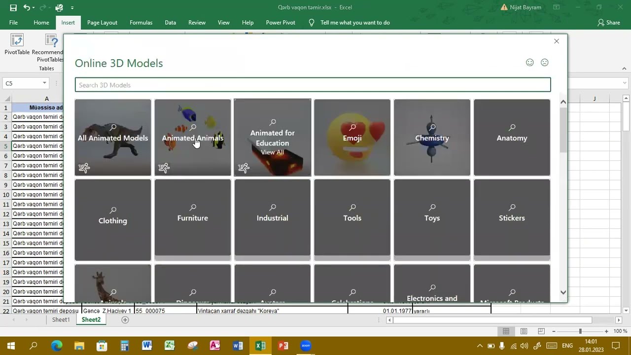Open the notifications action center
This screenshot has height=355, width=631.
(x=616, y=346)
